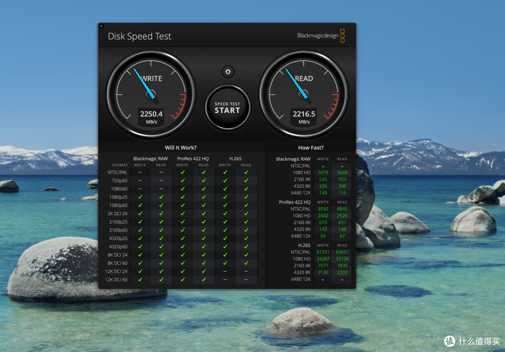Image resolution: width=505 pixels, height=352 pixels.
Task: Click Blackmagic RAW write checkmark for 12K DCI 24
Action: [x=140, y=271]
